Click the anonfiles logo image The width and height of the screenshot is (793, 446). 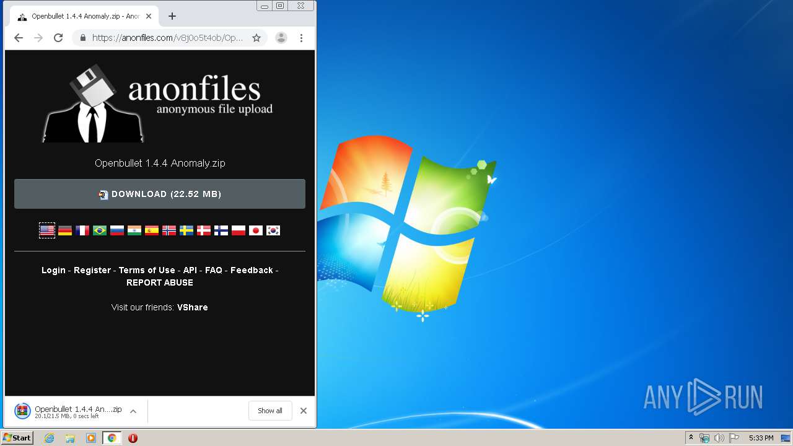point(157,103)
